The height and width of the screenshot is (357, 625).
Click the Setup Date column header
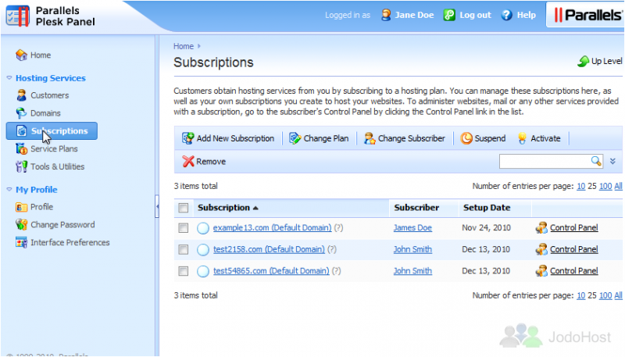pyautogui.click(x=487, y=208)
